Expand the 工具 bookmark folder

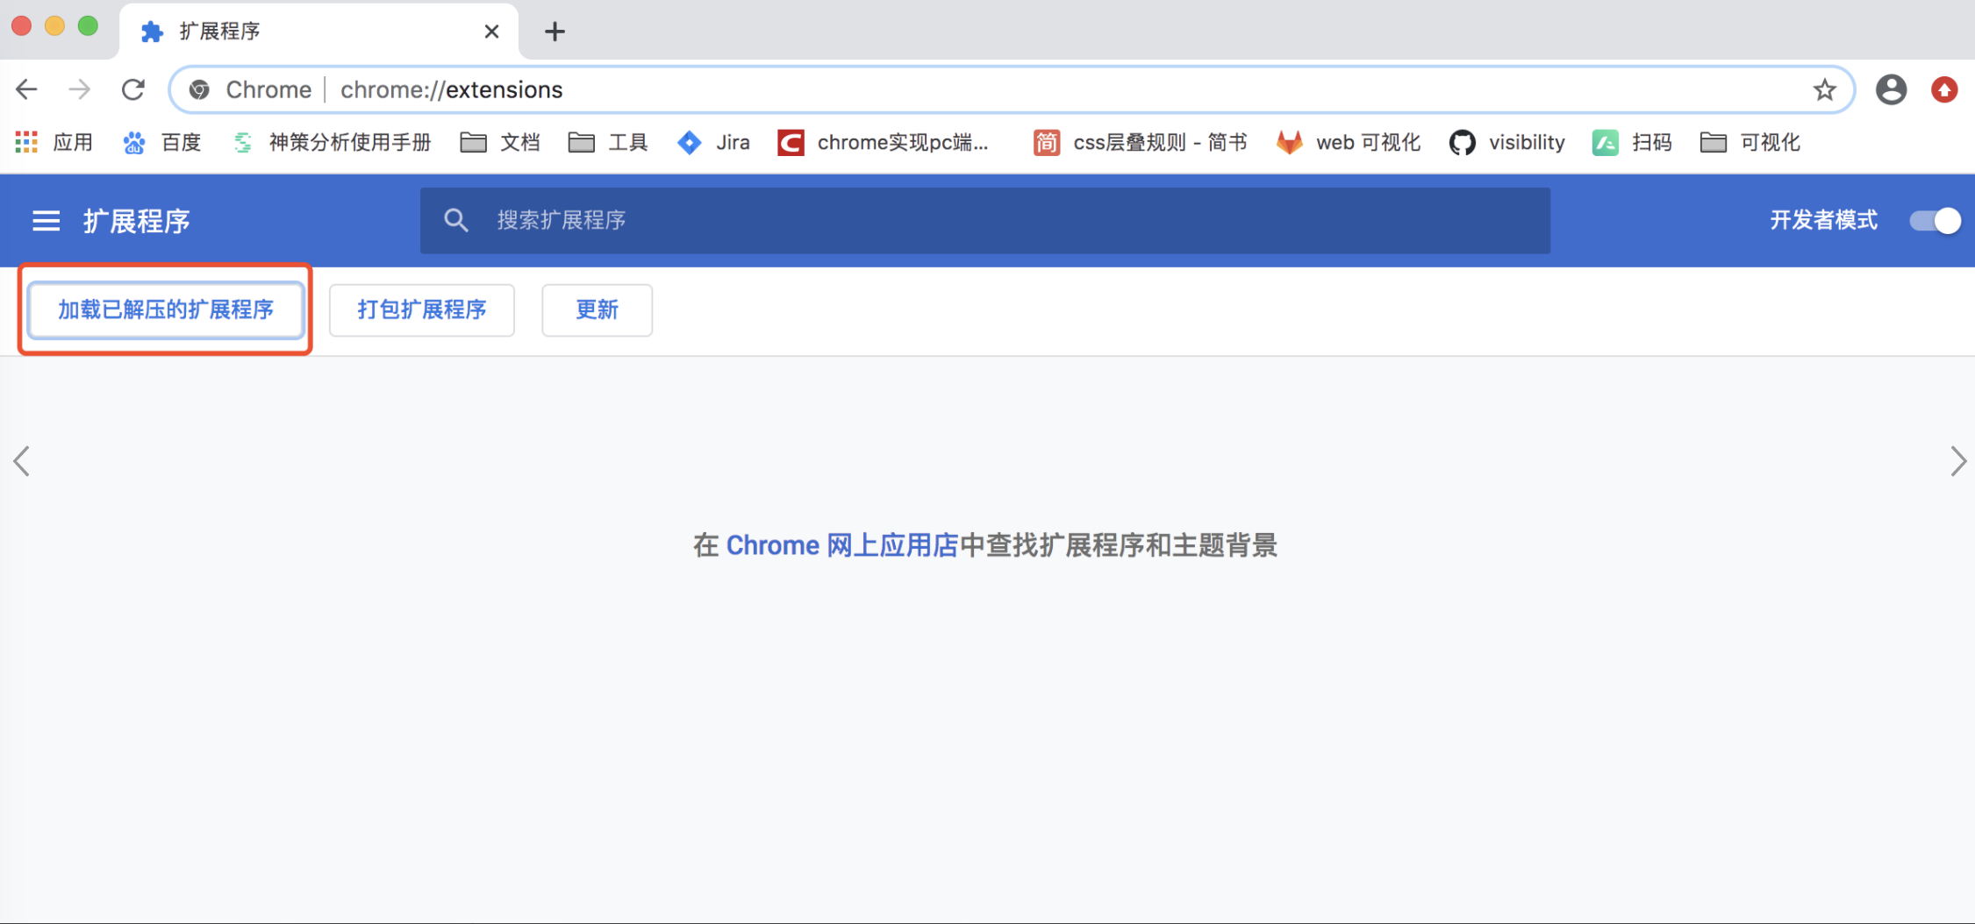click(x=608, y=142)
